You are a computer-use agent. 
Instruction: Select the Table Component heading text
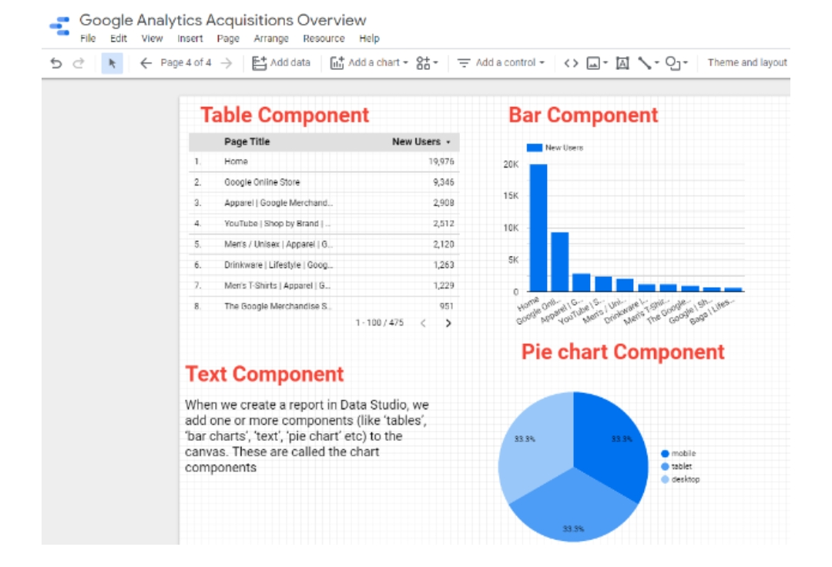click(284, 115)
